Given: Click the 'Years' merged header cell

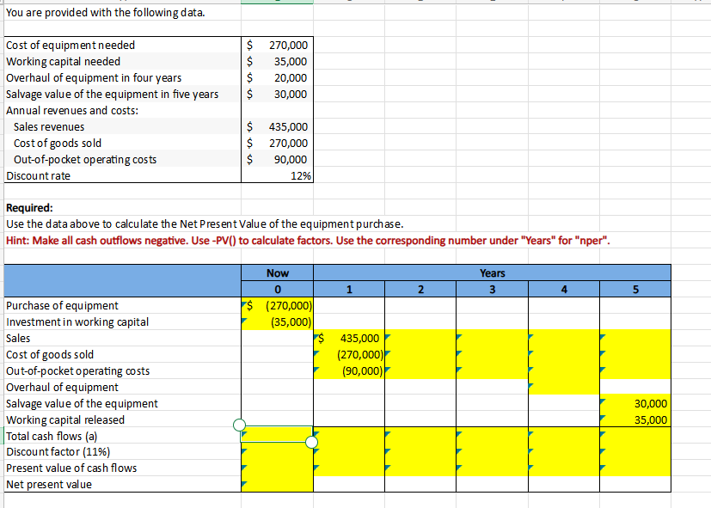Looking at the screenshot, I should tap(492, 272).
